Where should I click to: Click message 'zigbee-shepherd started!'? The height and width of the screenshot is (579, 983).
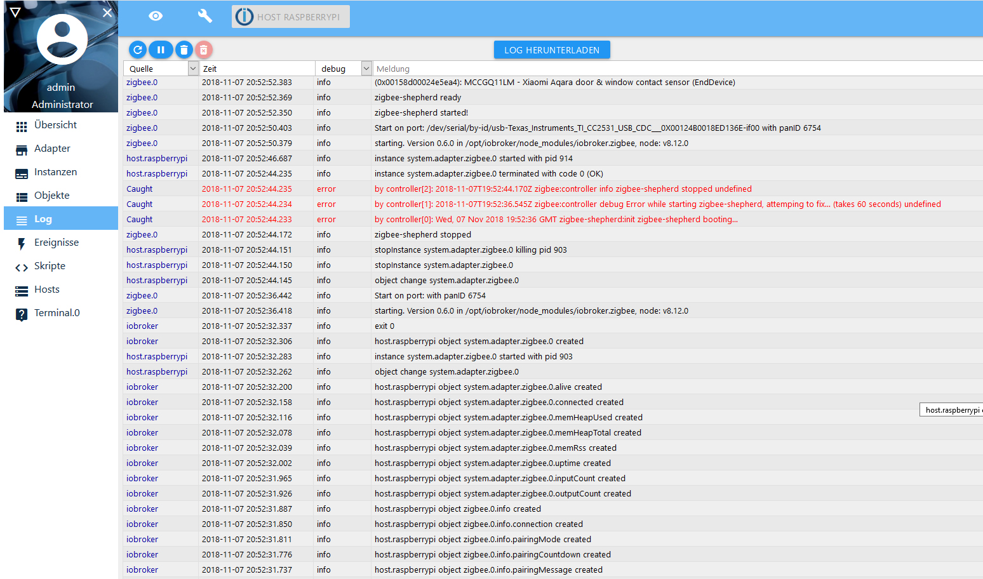(x=421, y=112)
